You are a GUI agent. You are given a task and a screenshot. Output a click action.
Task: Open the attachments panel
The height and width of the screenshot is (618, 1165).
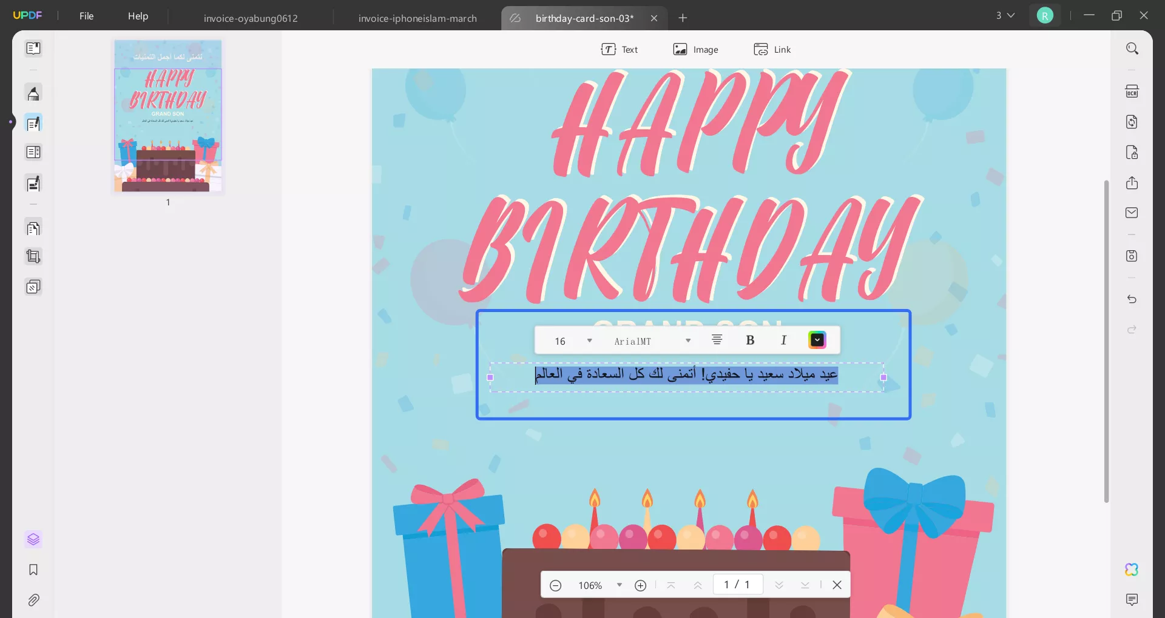tap(33, 600)
